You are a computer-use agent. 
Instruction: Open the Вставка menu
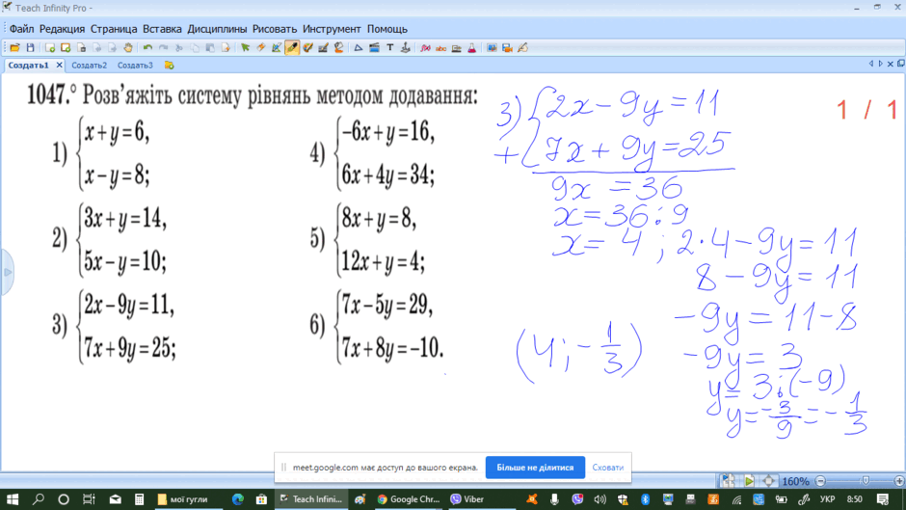(162, 29)
